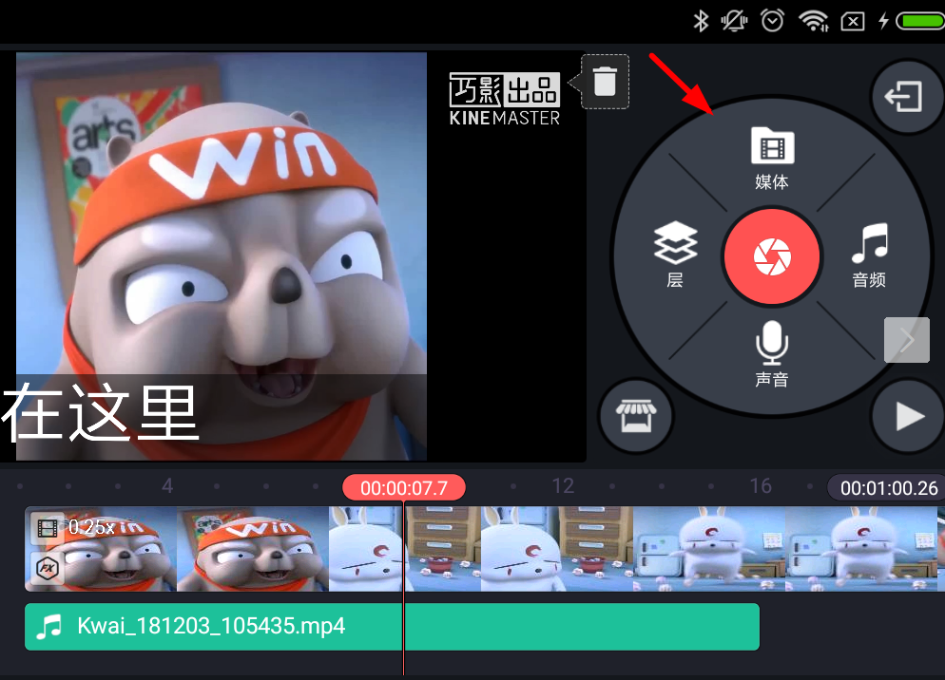
Task: Open the Media (媒体) browser
Action: [772, 158]
